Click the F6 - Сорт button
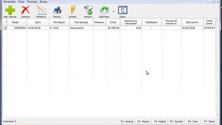 (193, 121)
